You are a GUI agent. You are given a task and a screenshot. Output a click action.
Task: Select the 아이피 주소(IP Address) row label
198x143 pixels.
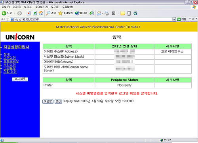(61, 51)
